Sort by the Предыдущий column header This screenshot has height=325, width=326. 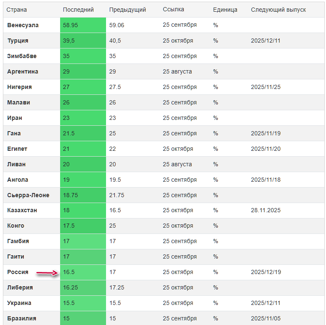pos(127,10)
